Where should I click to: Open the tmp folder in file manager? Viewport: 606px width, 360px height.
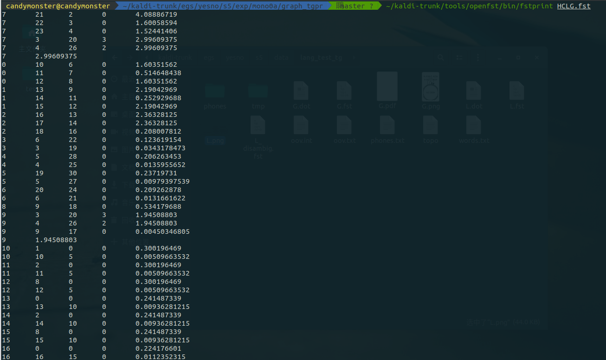tap(258, 91)
